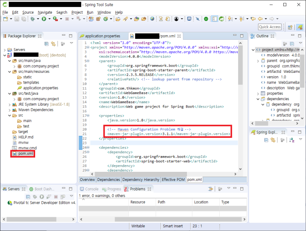Close the pom.xml editor tab
Viewport: 306px width, 231px height.
click(x=179, y=36)
